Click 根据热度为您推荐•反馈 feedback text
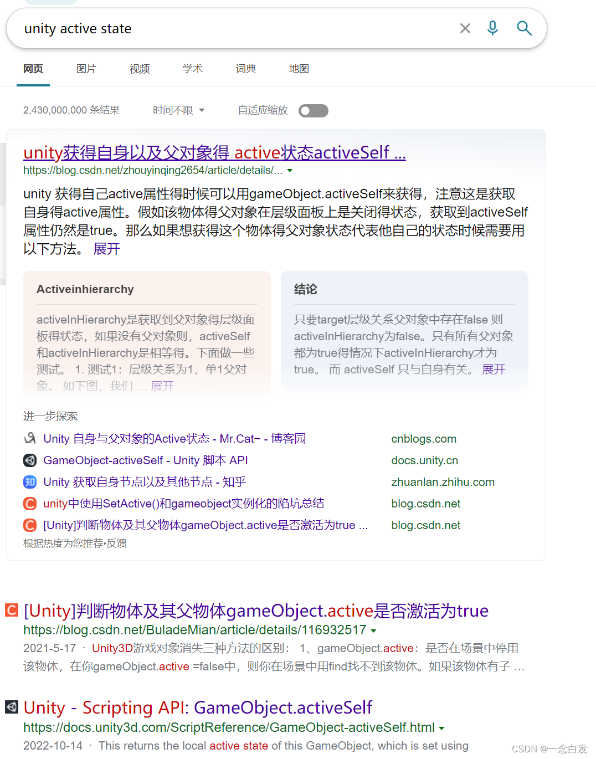Viewport: 596px width, 759px height. pos(75,543)
